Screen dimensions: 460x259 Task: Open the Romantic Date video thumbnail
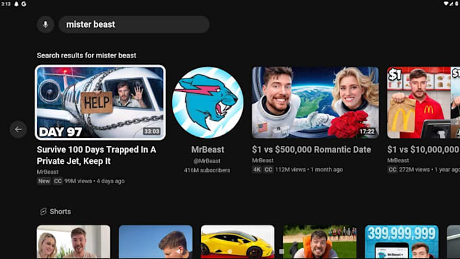point(315,102)
